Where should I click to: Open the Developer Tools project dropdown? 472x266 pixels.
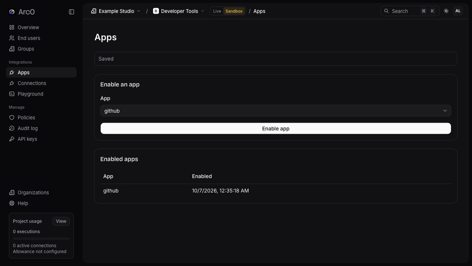[179, 11]
